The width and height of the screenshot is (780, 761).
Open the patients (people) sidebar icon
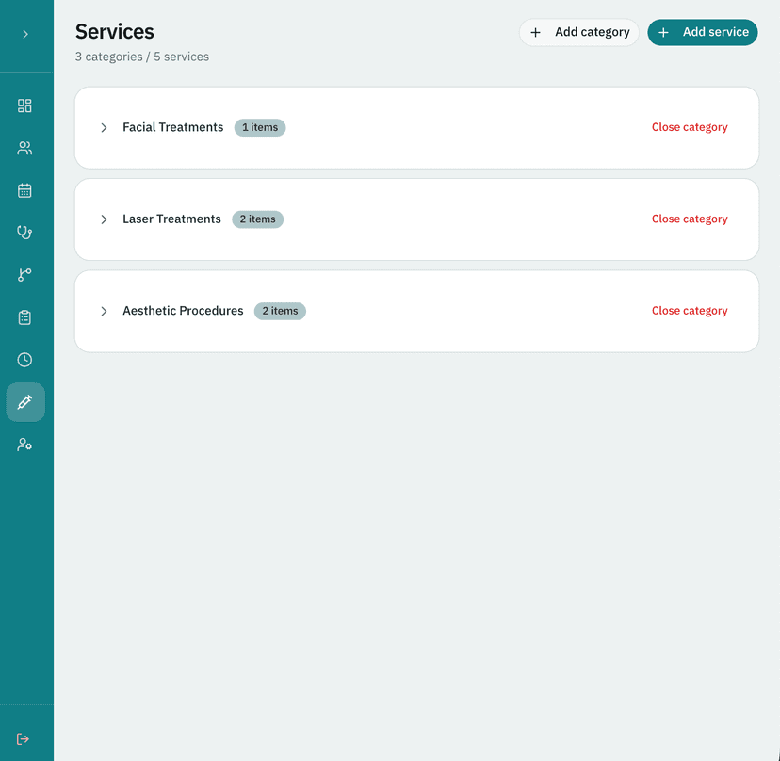click(x=24, y=148)
